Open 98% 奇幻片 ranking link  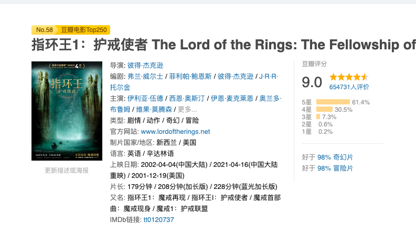tap(335, 157)
